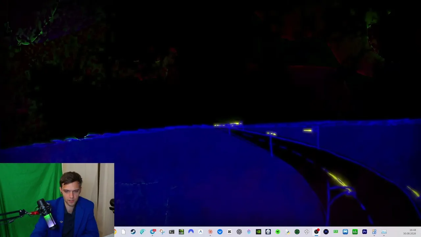Open the green circle arrow app icon
The width and height of the screenshot is (421, 237).
[x=278, y=232]
